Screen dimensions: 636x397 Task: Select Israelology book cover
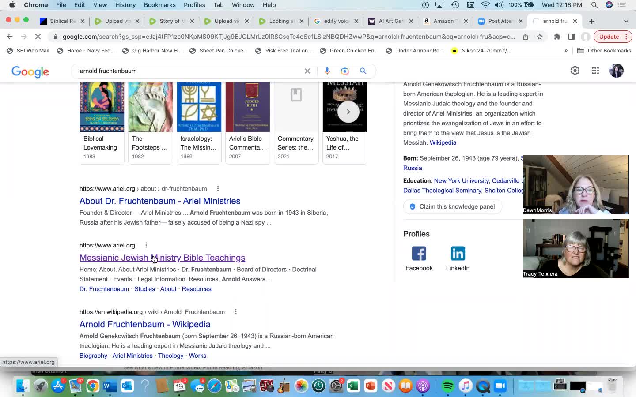point(199,107)
